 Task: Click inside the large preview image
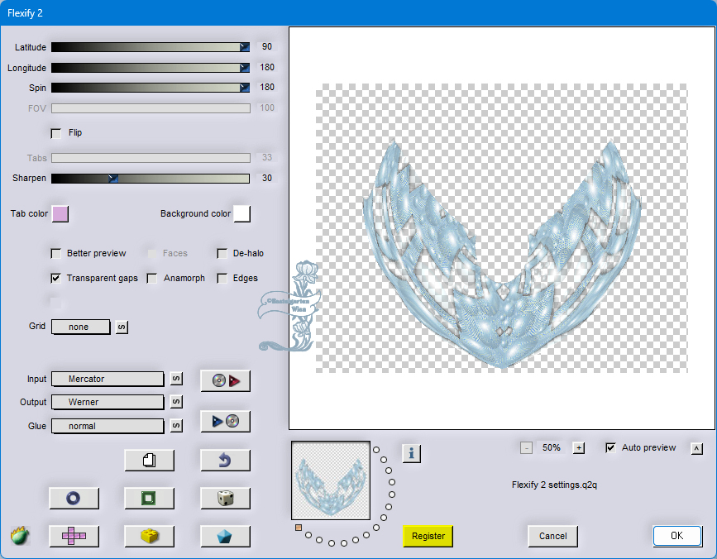[502, 228]
